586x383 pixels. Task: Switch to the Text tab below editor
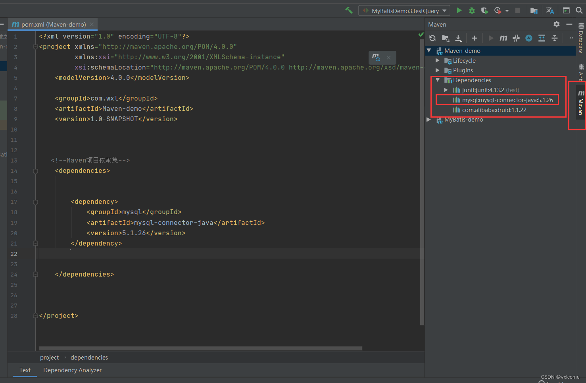(25, 370)
